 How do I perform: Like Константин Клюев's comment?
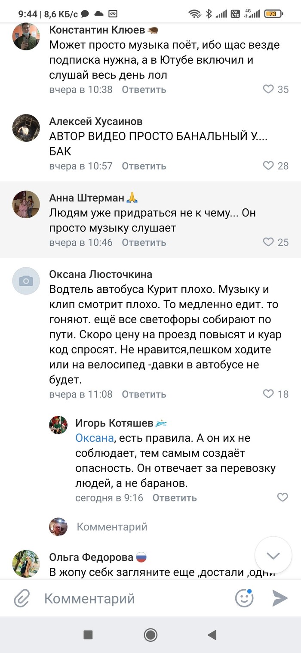pyautogui.click(x=268, y=90)
